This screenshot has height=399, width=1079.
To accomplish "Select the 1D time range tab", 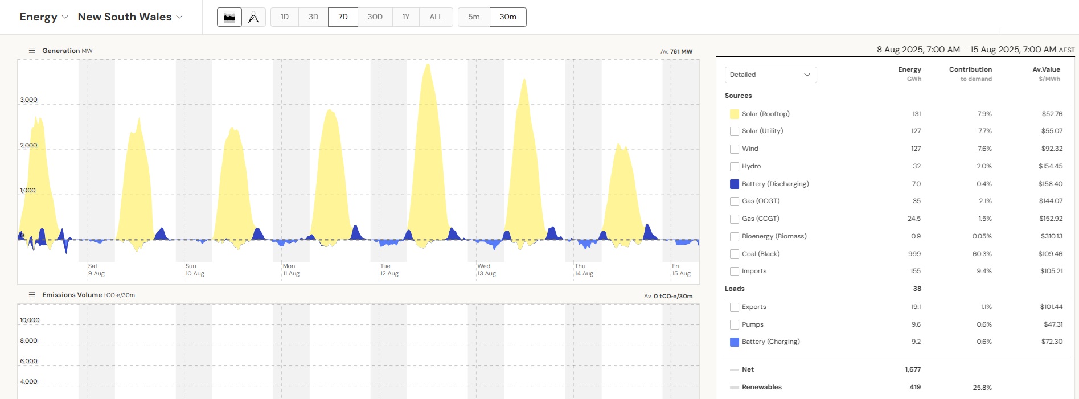I will coord(285,17).
